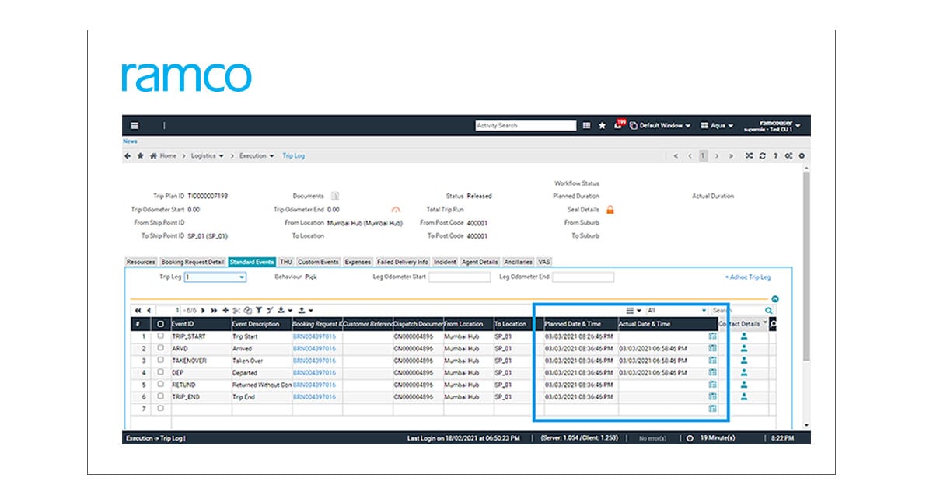The width and height of the screenshot is (933, 488).
Task: Open contact details person icon for ARVD row
Action: click(x=744, y=348)
